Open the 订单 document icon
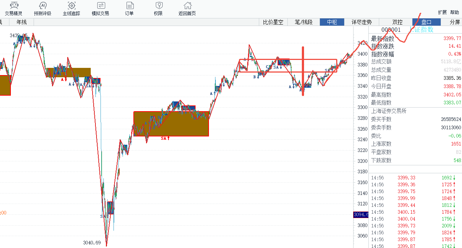This screenshot has width=462, height=248. coord(129,5)
